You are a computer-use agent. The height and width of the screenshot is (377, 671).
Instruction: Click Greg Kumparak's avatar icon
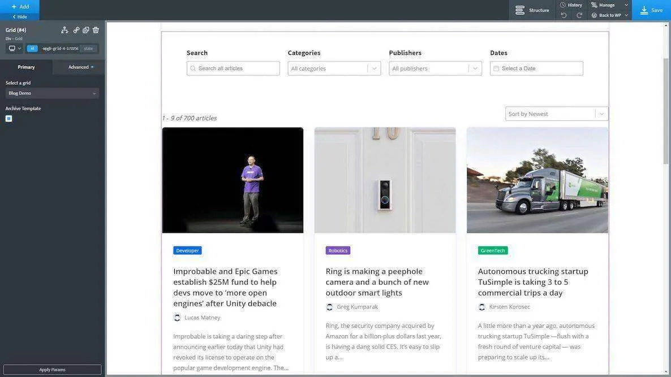(329, 307)
